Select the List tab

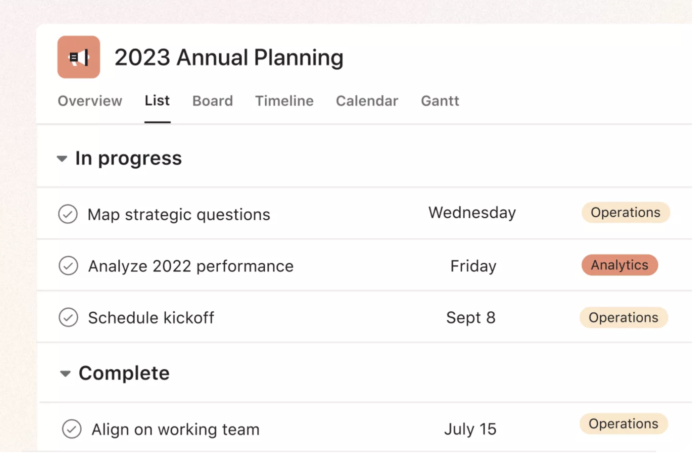click(157, 101)
